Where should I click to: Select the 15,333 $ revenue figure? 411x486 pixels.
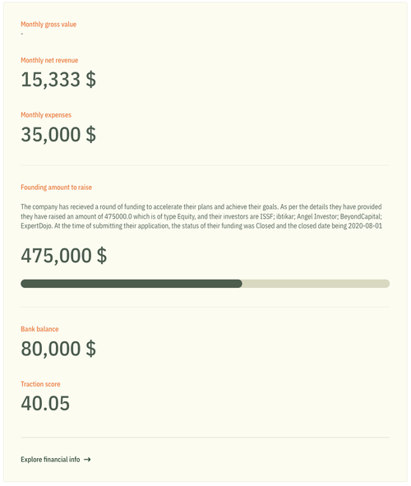[58, 79]
